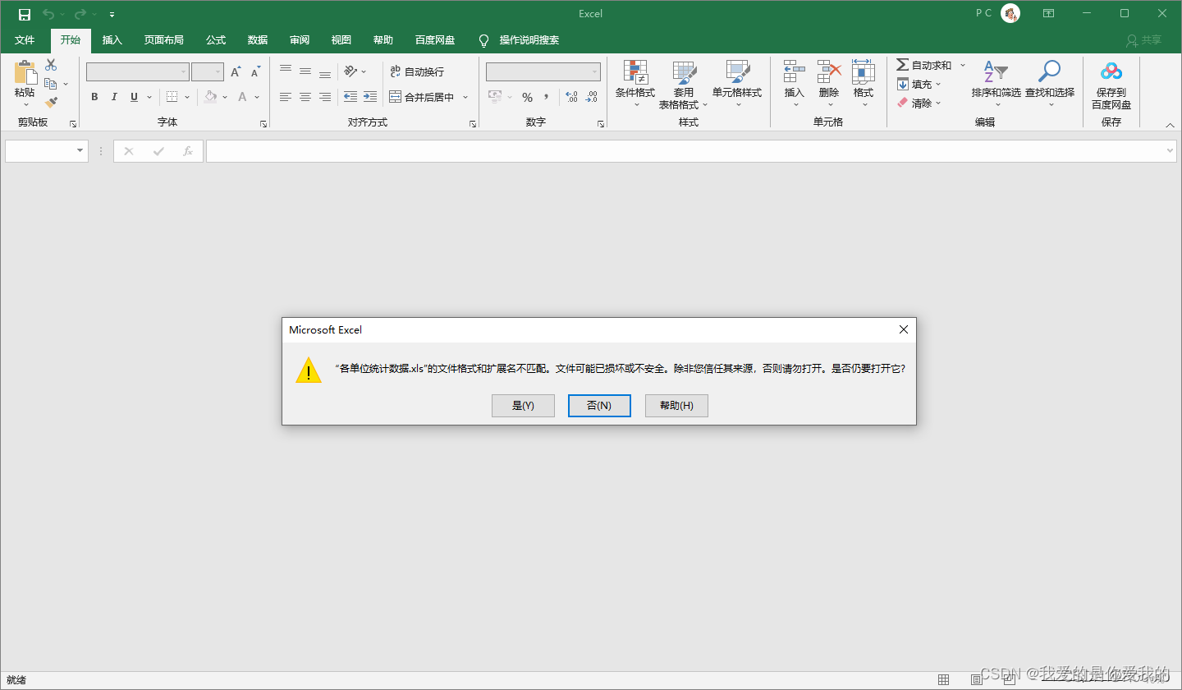Open the font name combo box
Screen dimensions: 1182x690
click(138, 72)
